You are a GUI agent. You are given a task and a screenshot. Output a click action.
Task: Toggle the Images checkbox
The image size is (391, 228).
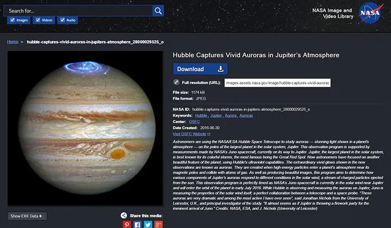click(12, 20)
